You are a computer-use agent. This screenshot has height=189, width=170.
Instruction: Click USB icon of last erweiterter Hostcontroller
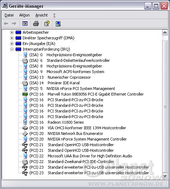click(25, 173)
